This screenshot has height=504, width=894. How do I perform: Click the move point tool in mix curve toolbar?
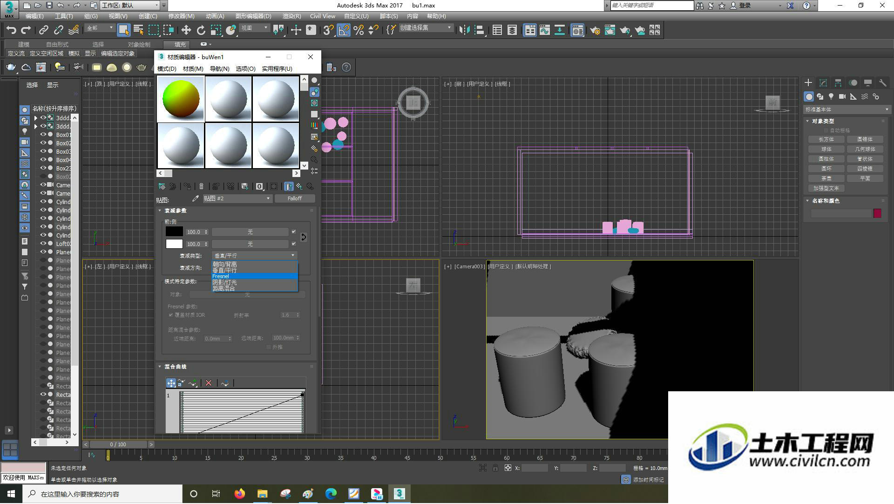pyautogui.click(x=171, y=383)
